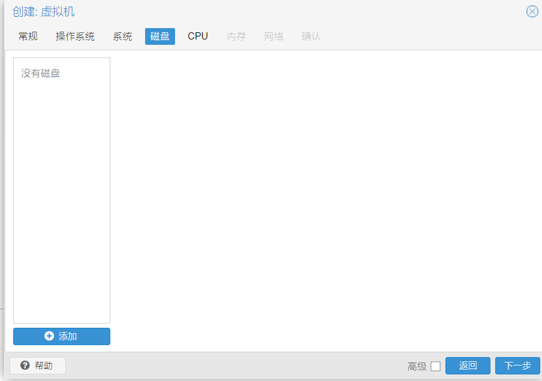Click the greyed-out 内存 tab

(x=236, y=36)
